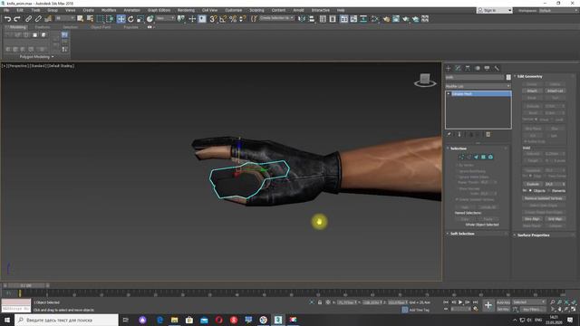Click Remove Isolated Vertices button
580x326 pixels.
point(544,198)
